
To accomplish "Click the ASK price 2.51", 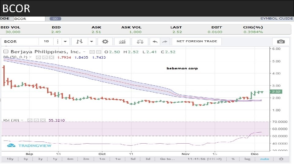I will [x=96, y=32].
